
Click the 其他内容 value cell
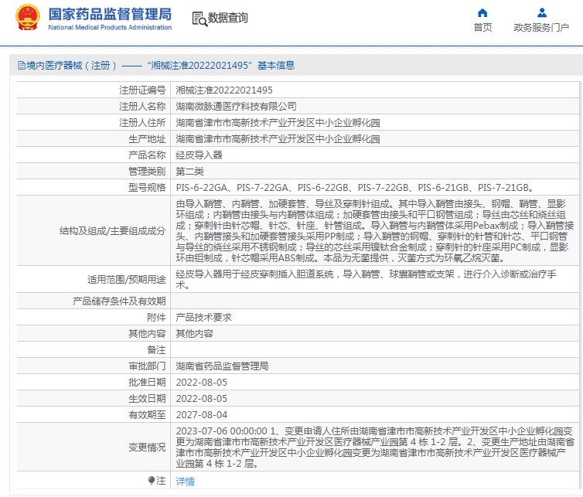(194, 333)
